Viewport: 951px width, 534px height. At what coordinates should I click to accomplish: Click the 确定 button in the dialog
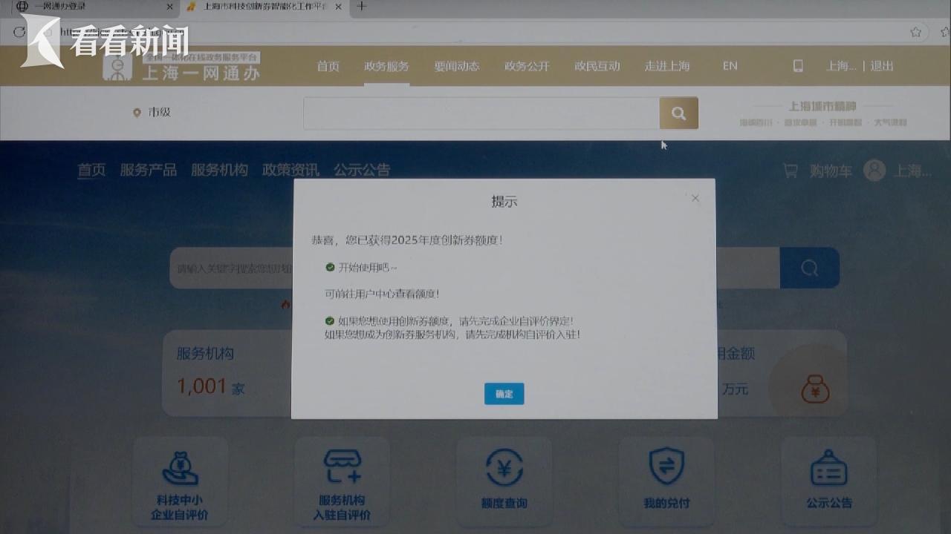(x=504, y=394)
